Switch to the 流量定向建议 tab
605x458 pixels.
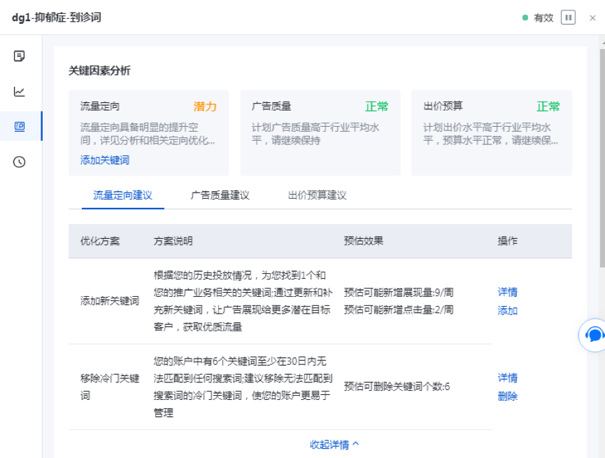pyautogui.click(x=122, y=195)
